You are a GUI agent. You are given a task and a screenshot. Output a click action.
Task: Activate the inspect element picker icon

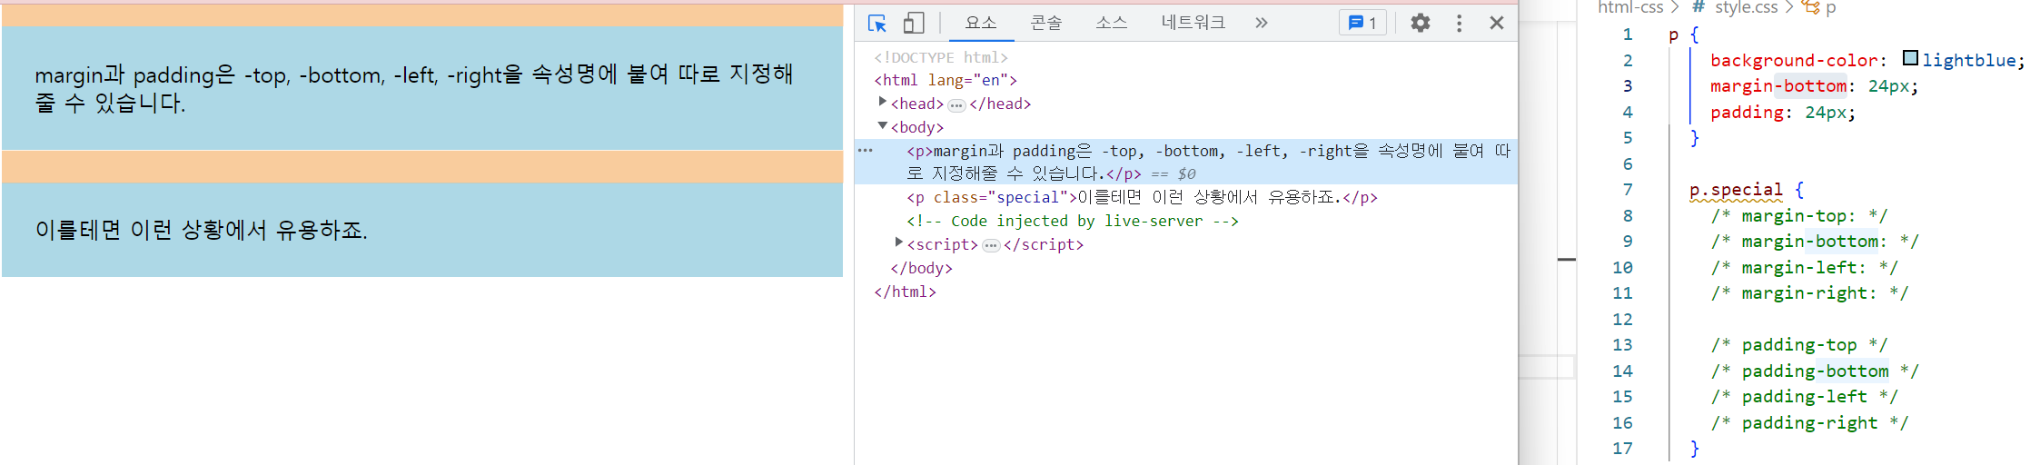point(876,24)
